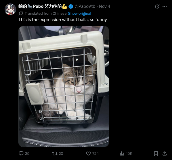Screen dimensions: 172x160
Task: Select the tweet text about funny expression
Action: pos(63,20)
